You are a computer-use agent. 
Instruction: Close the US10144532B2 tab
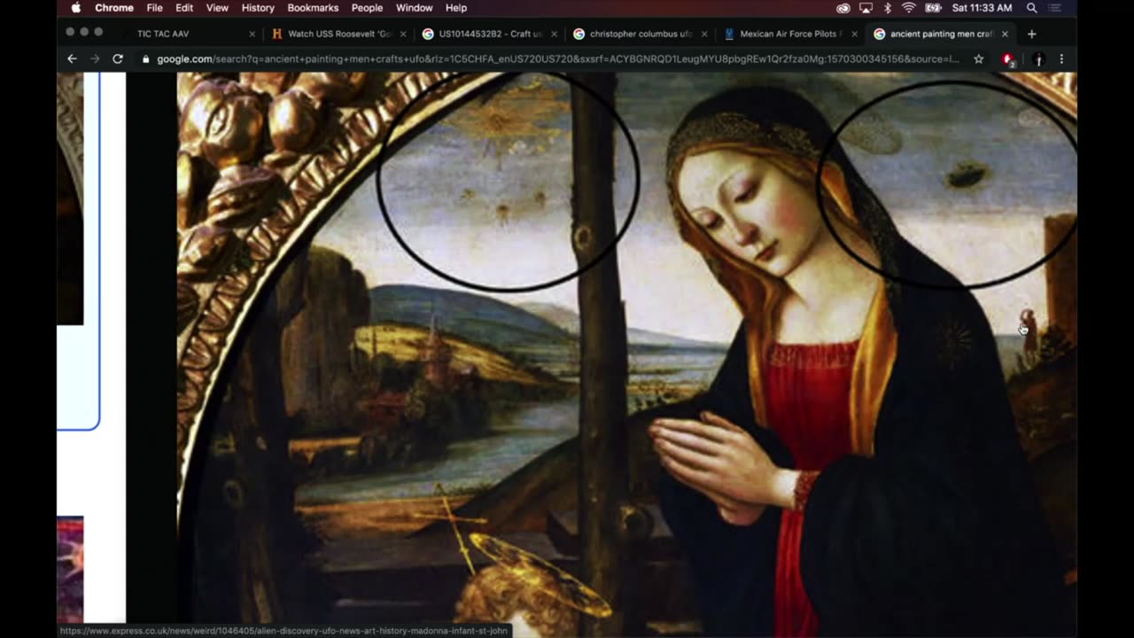point(555,34)
